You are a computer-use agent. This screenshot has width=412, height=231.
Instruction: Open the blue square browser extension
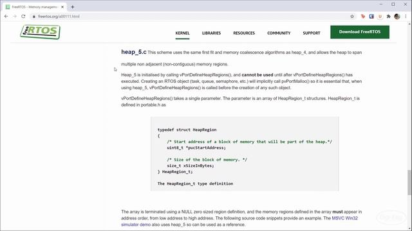(x=371, y=16)
